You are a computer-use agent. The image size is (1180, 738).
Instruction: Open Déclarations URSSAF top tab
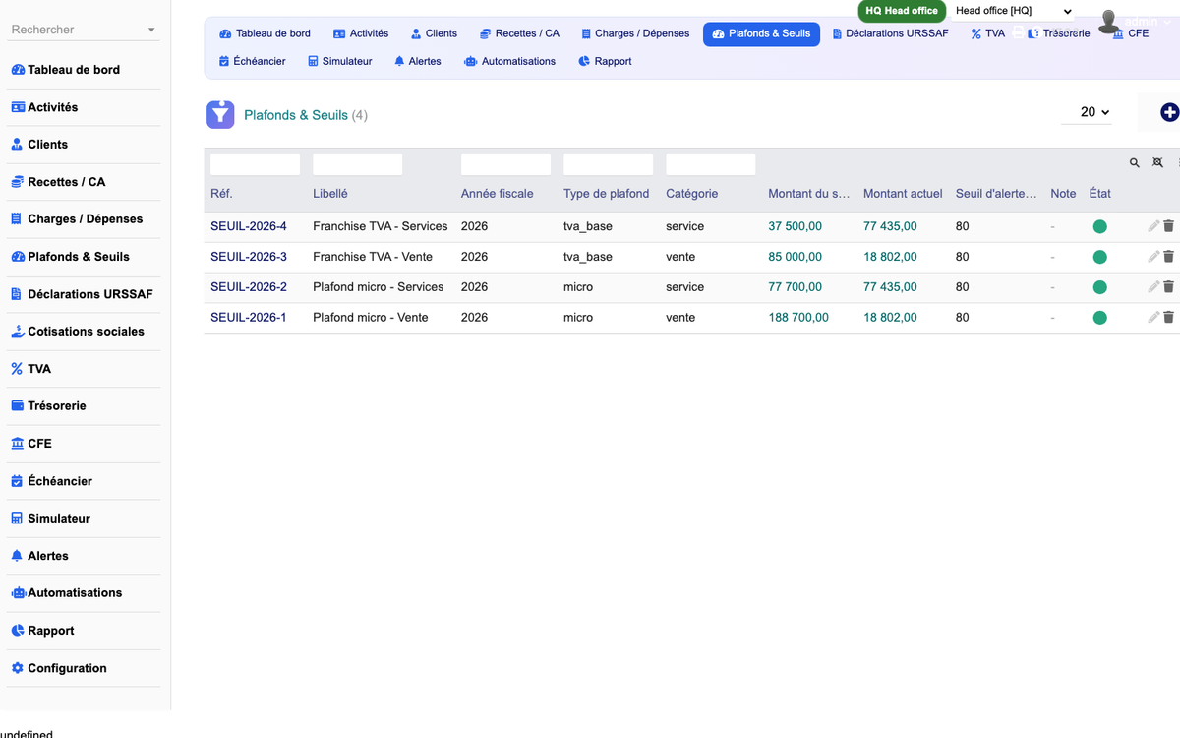point(890,33)
